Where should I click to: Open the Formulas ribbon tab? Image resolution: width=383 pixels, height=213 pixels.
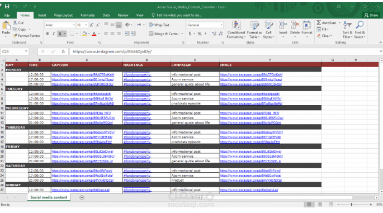point(88,15)
